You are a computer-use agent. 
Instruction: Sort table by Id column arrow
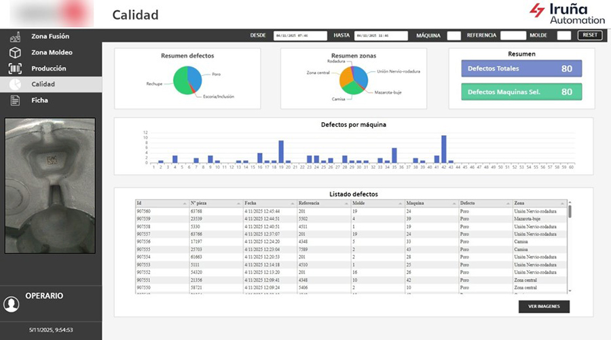tap(185, 204)
